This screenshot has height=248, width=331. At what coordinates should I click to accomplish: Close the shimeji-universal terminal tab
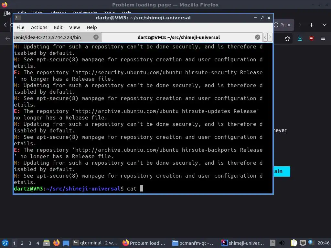pos(257,37)
